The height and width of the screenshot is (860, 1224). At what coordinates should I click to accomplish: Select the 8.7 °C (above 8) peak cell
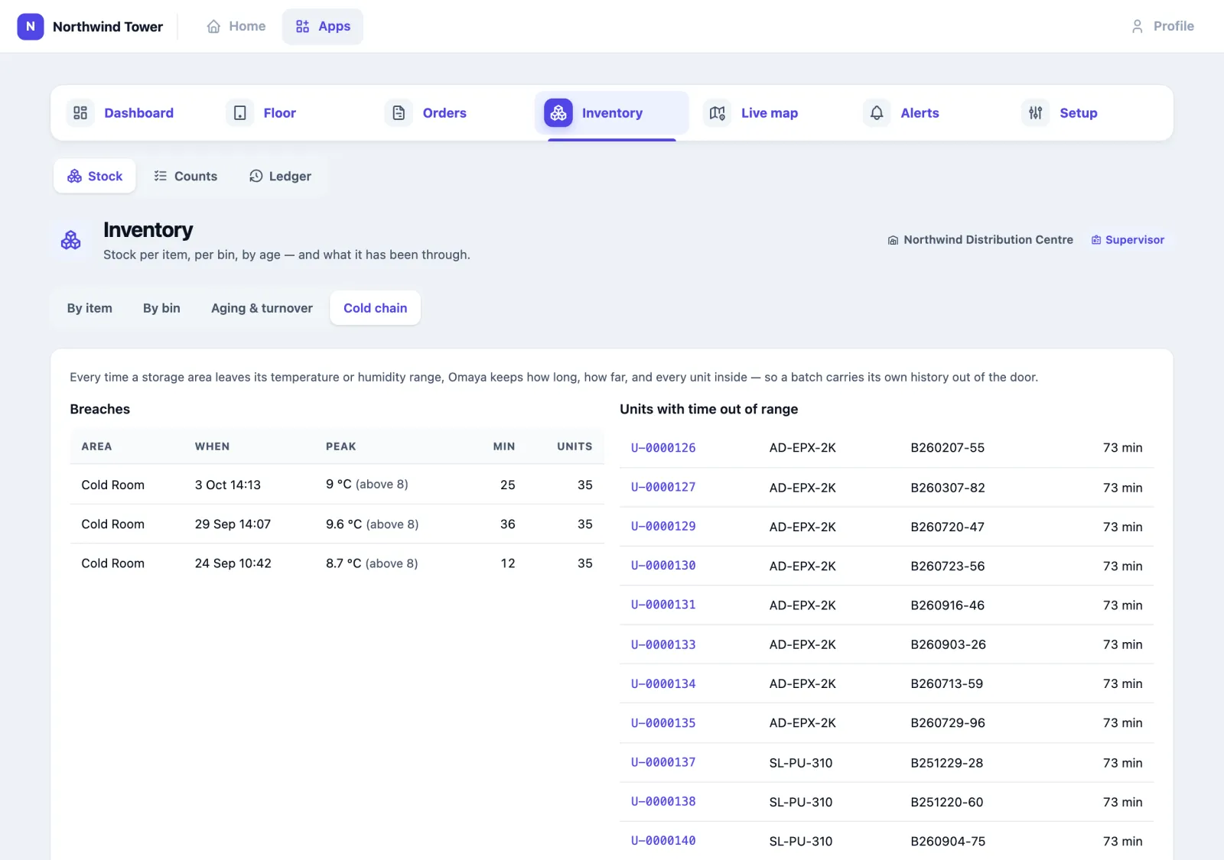click(x=372, y=563)
